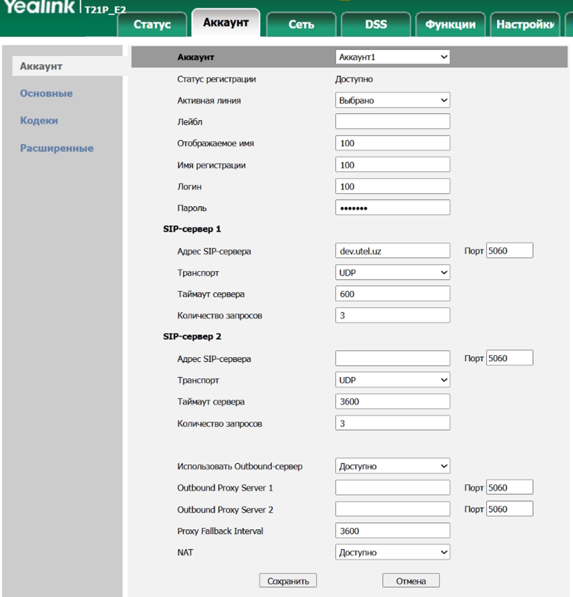573x597 pixels.
Task: Expand SIP-сервер 1 Транспорт dropdown
Action: coord(392,273)
